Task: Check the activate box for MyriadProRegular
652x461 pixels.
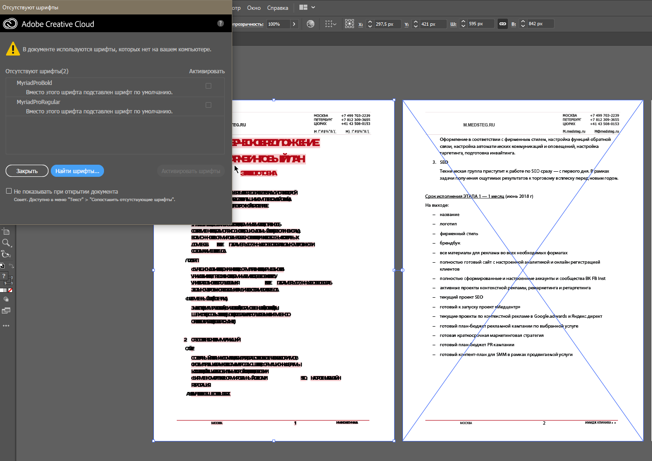Action: tap(208, 105)
